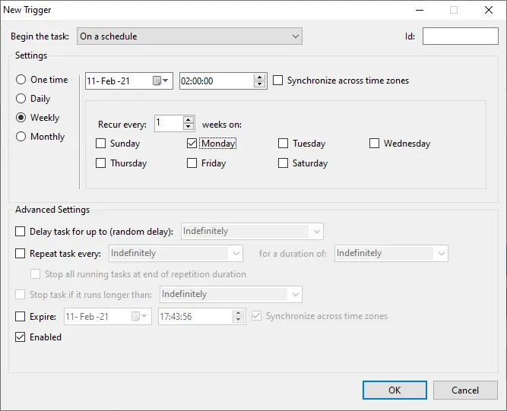
Task: Open the Repeat task every interval dropdown
Action: [x=176, y=253]
